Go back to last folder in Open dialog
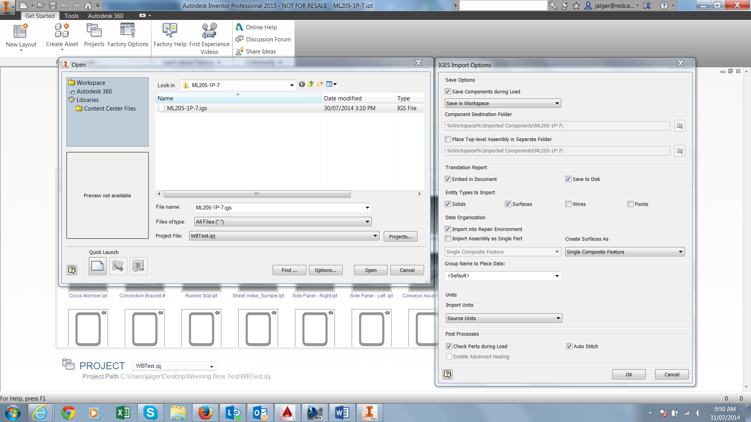Screen dimensions: 751x422 [x=302, y=84]
